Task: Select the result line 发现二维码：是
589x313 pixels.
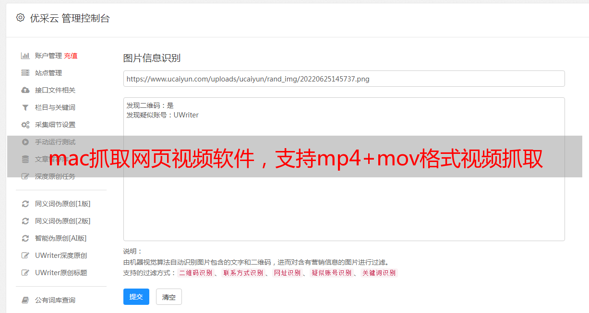Action: tap(150, 105)
